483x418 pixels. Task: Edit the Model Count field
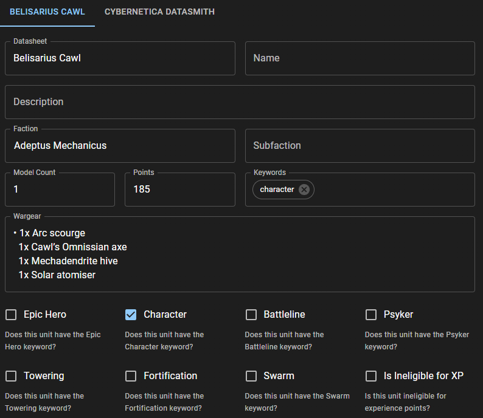click(60, 190)
